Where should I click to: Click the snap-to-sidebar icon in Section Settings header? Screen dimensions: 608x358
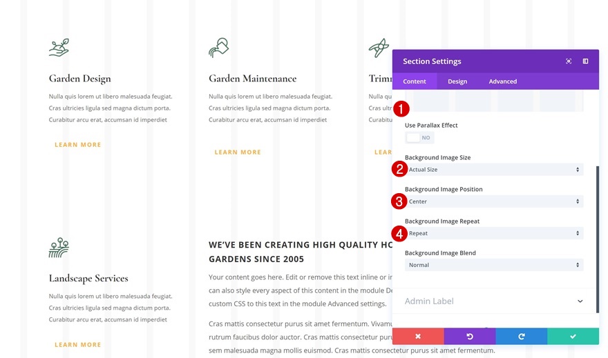pyautogui.click(x=585, y=61)
